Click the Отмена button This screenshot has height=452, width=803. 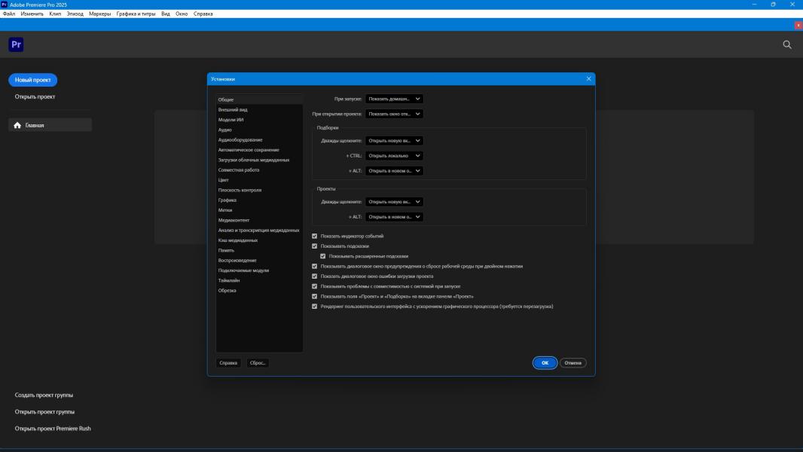coord(572,363)
